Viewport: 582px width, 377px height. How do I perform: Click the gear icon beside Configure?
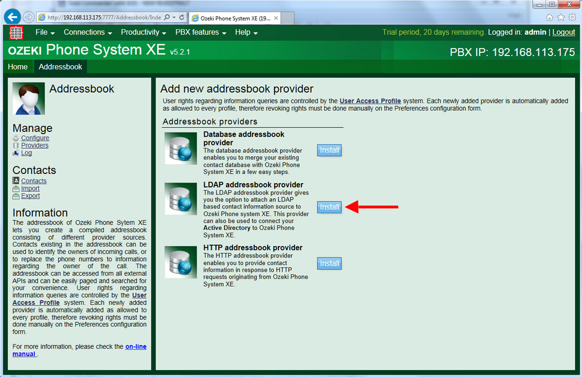pos(16,138)
